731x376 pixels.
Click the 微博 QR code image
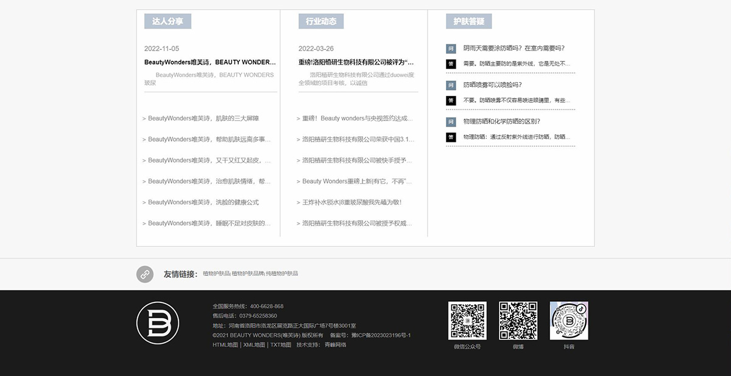click(x=518, y=321)
